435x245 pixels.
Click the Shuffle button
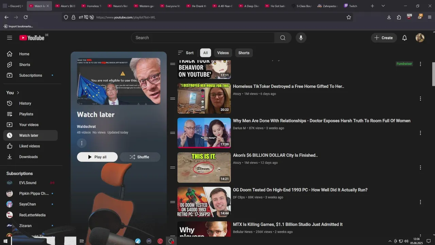click(x=140, y=157)
